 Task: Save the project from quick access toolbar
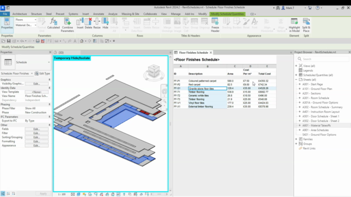(9, 41)
